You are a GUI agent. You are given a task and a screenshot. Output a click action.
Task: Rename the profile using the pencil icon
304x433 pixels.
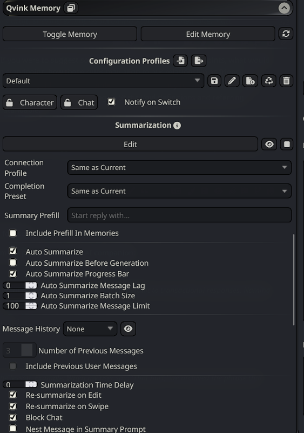(232, 81)
